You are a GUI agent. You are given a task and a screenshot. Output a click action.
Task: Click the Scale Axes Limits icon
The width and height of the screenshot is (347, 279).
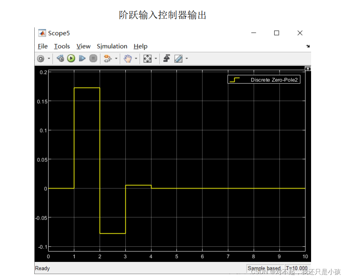point(147,59)
